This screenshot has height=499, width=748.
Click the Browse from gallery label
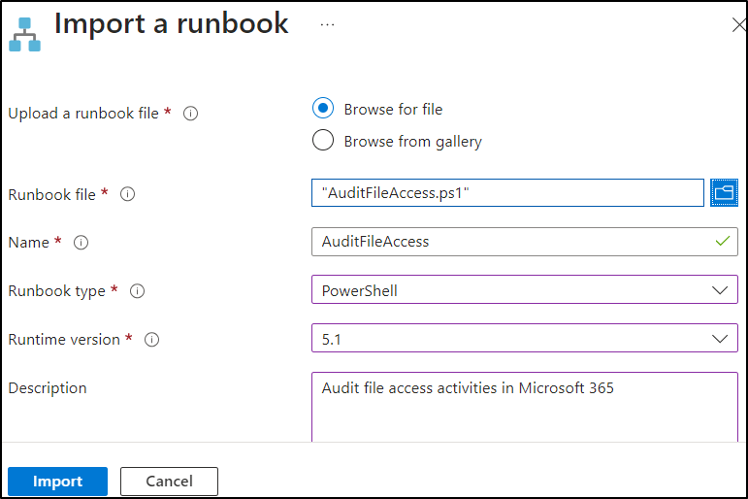[413, 142]
